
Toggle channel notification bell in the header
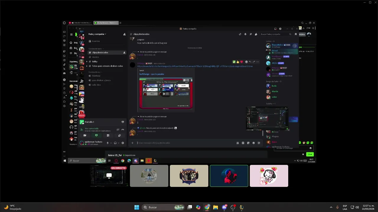click(245, 34)
